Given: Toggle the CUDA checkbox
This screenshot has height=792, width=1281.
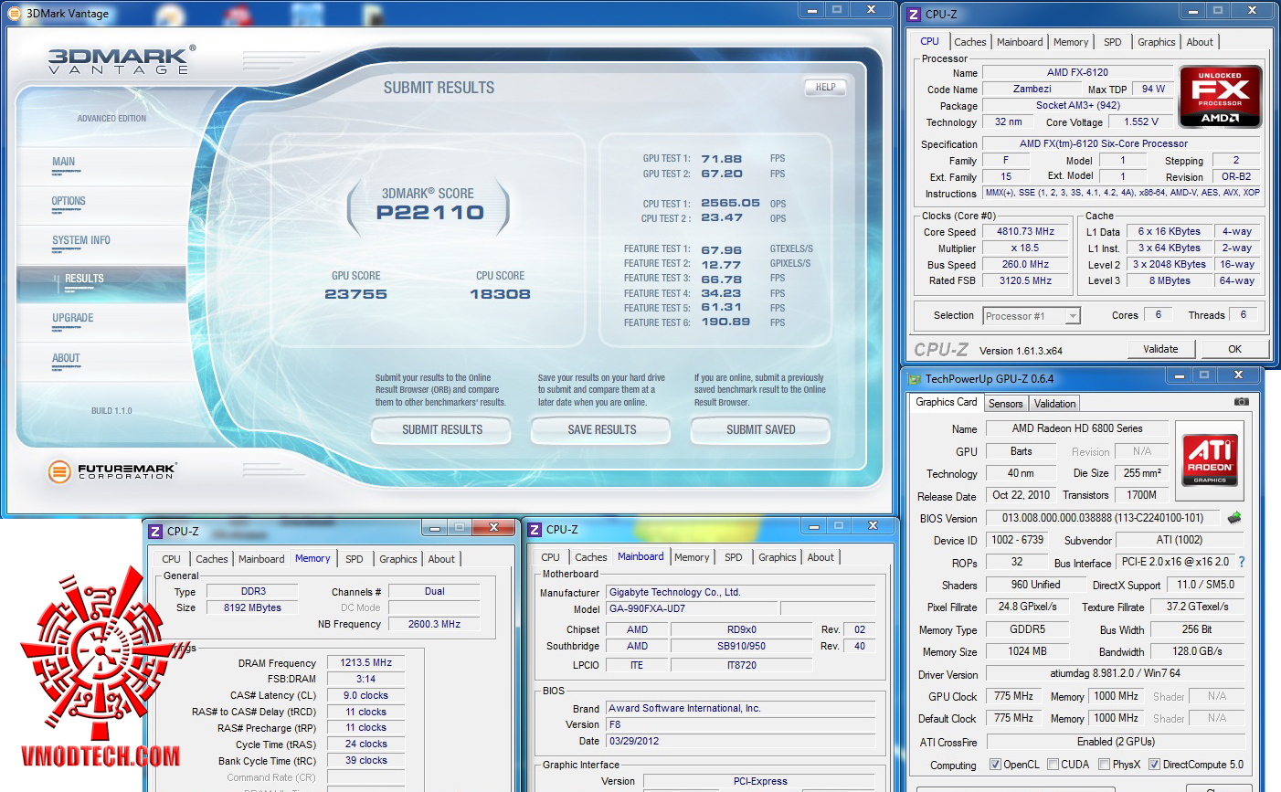Looking at the screenshot, I should (1053, 765).
